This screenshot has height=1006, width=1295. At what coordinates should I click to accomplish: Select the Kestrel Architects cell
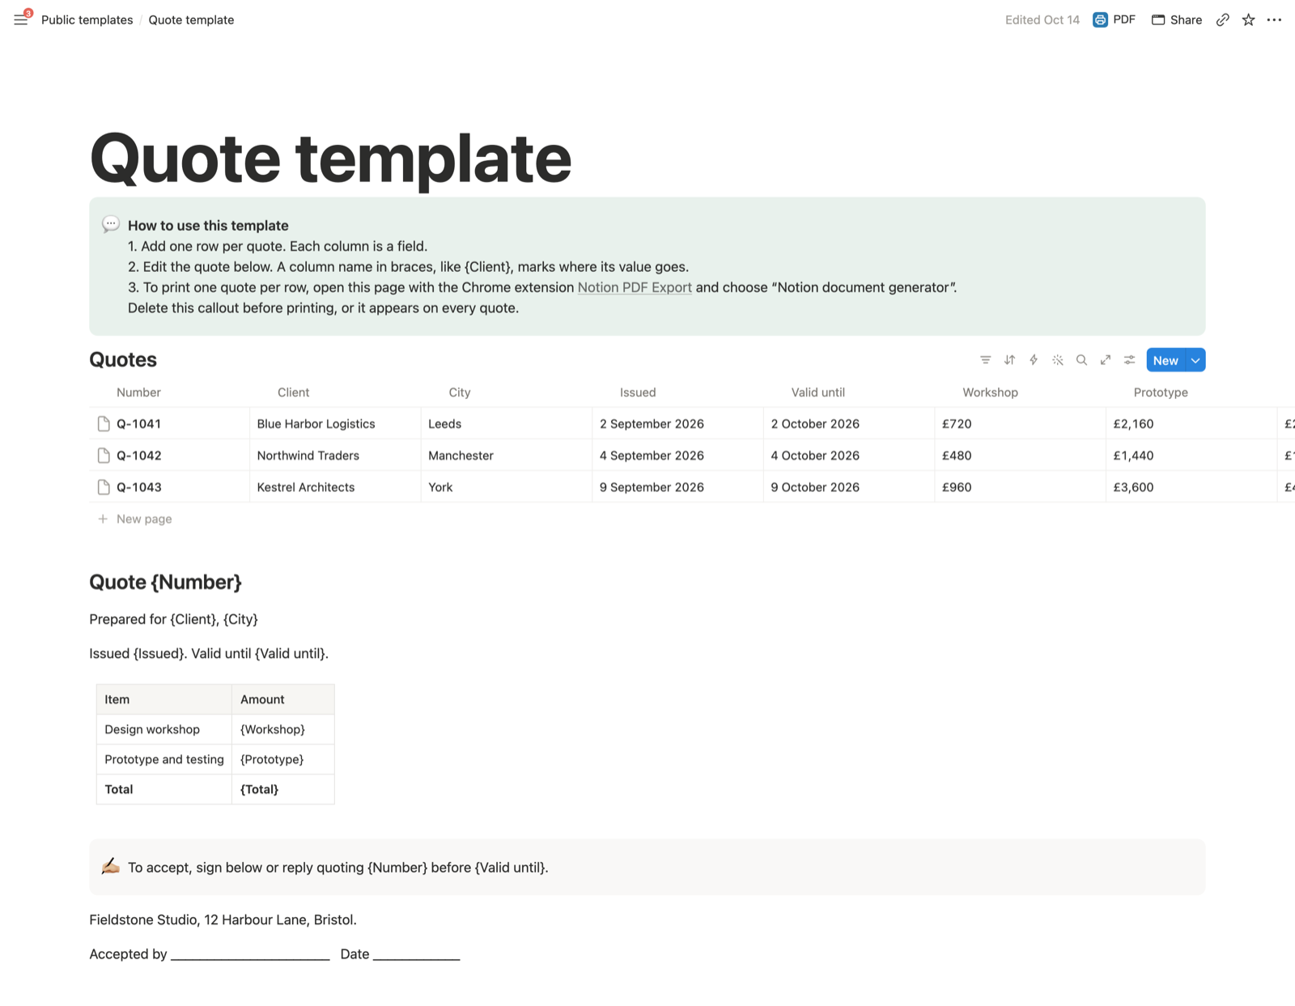335,486
